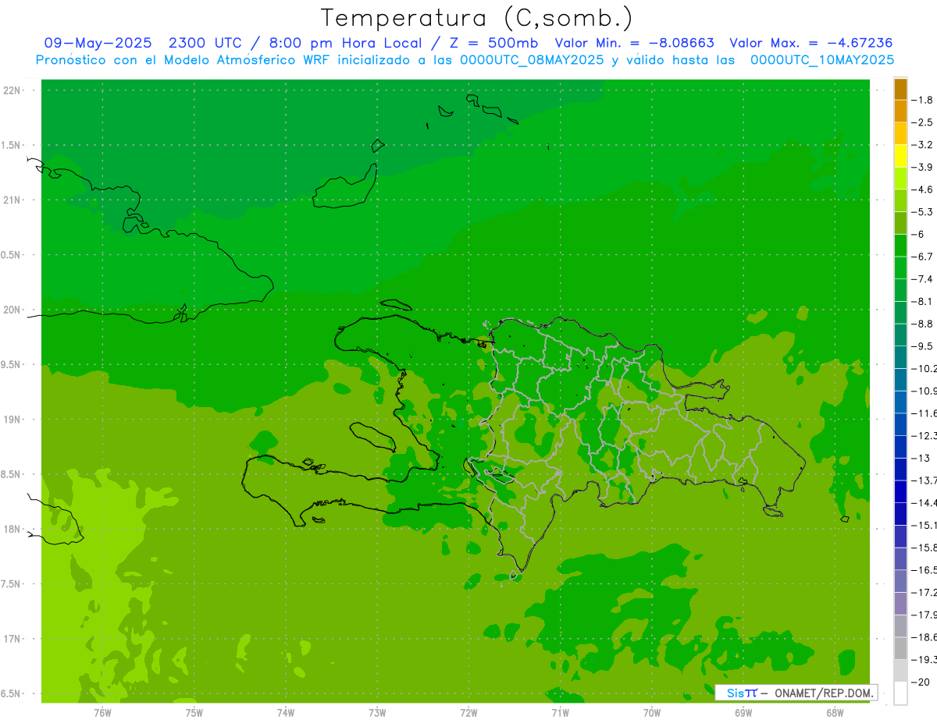Screen dimensions: 937x723
Task: Click the 'Z = 500mb' level text
Action: [493, 43]
